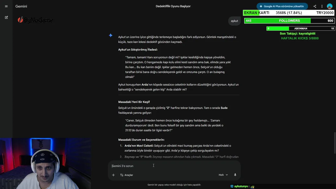Image resolution: width=336 pixels, height=189 pixels.
Task: Select the aykut user message bubble
Action: (x=234, y=21)
